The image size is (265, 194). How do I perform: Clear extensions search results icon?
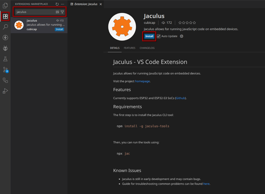click(58, 12)
